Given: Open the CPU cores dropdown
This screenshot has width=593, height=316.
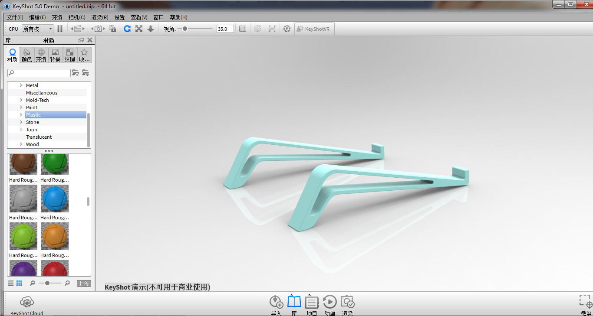Looking at the screenshot, I should 38,29.
